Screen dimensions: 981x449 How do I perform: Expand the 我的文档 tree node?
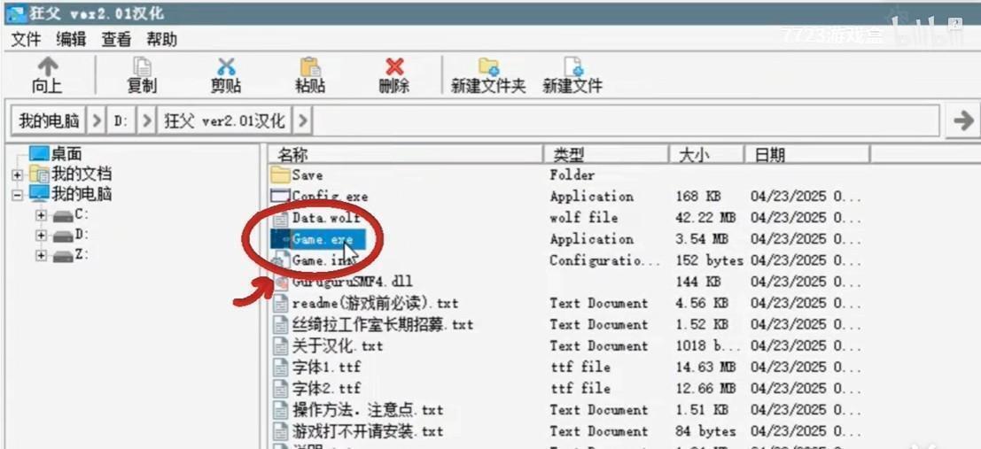click(x=18, y=174)
